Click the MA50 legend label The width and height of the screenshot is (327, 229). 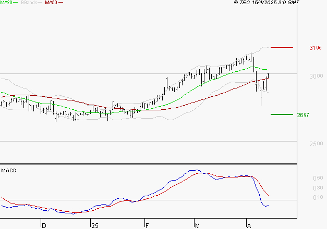(51, 3)
